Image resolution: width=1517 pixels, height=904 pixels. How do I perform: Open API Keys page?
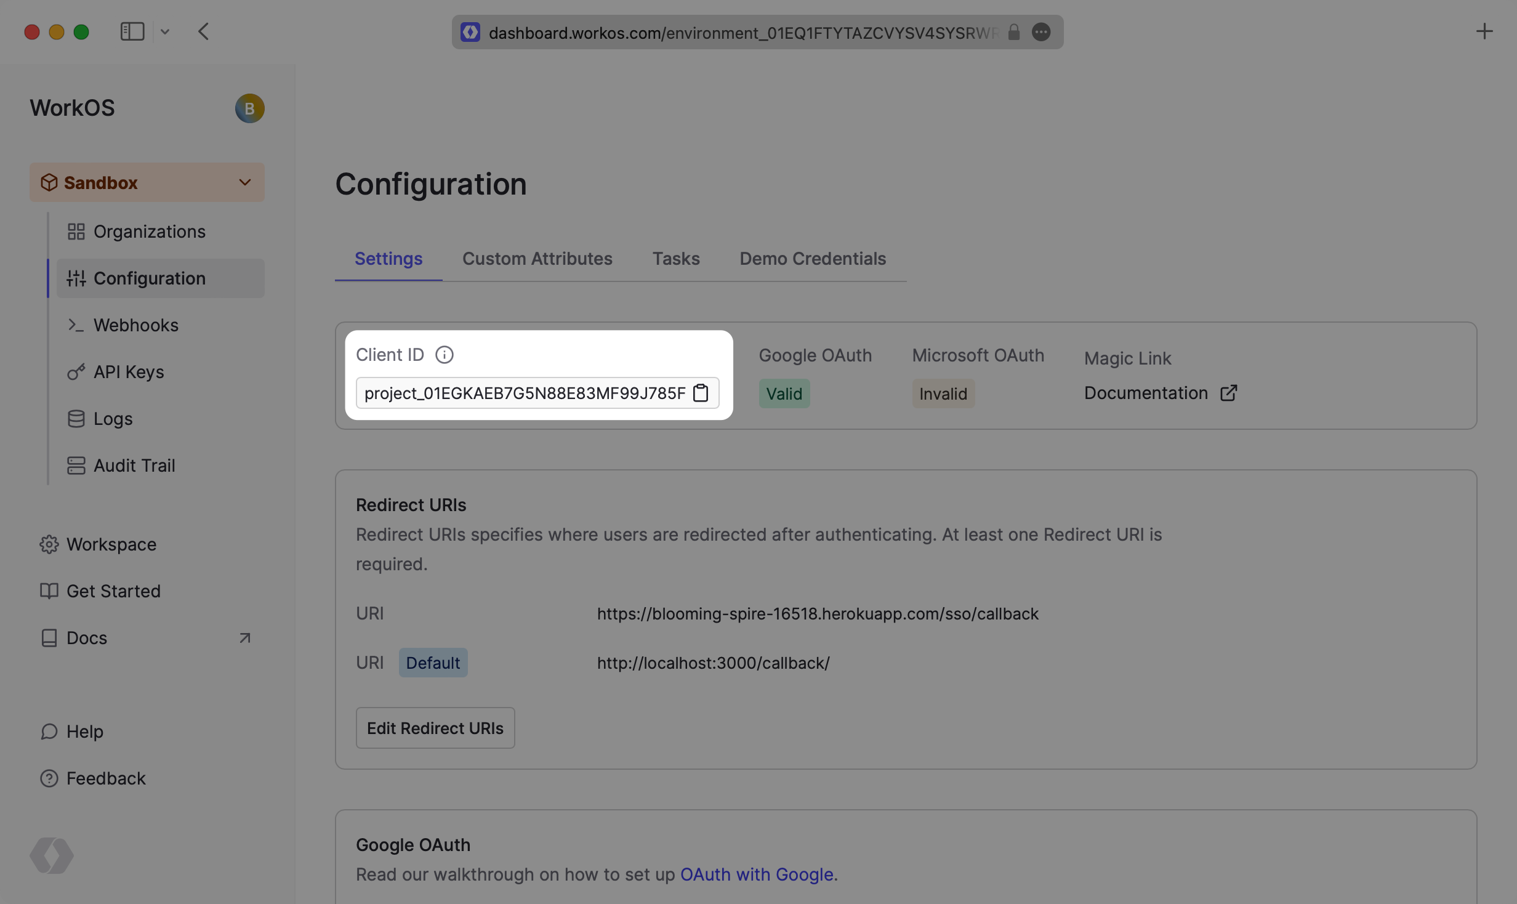coord(128,372)
